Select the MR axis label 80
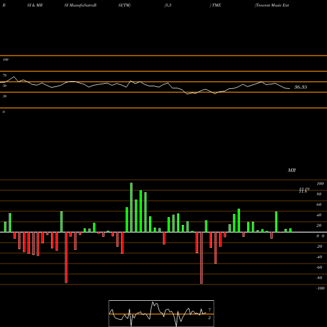 click(x=319, y=194)
